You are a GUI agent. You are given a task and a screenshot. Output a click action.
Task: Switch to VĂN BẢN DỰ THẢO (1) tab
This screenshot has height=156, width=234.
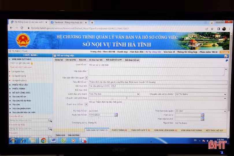coord(97,130)
